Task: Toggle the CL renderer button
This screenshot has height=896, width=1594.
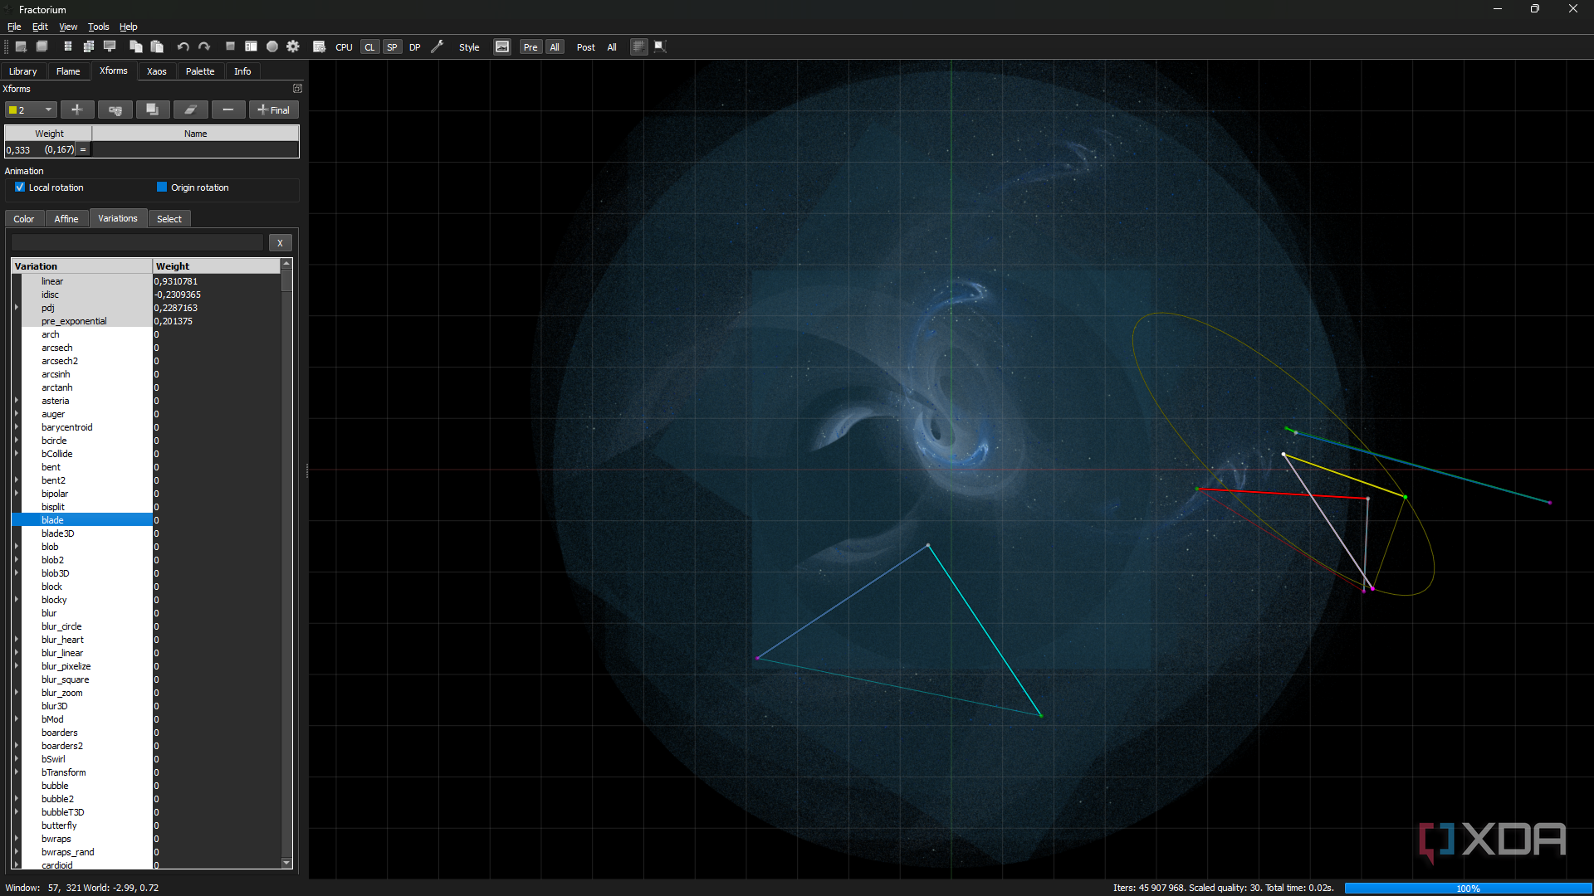Action: click(x=369, y=47)
